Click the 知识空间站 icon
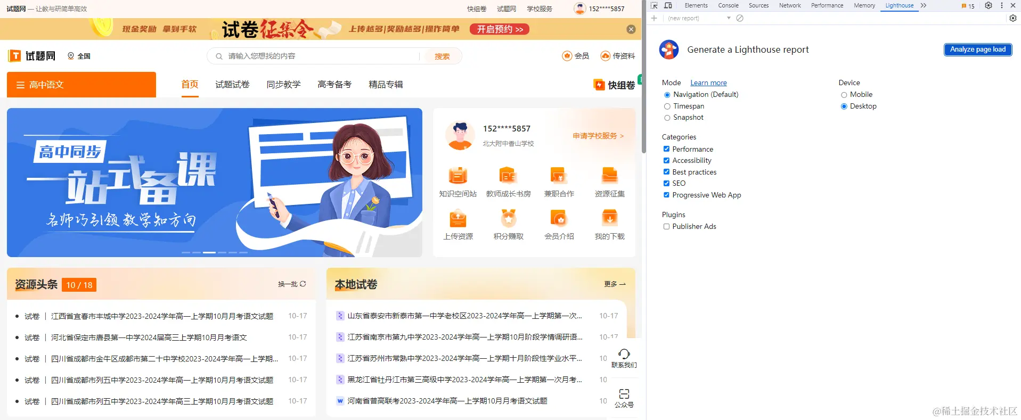The width and height of the screenshot is (1021, 420). pyautogui.click(x=458, y=175)
